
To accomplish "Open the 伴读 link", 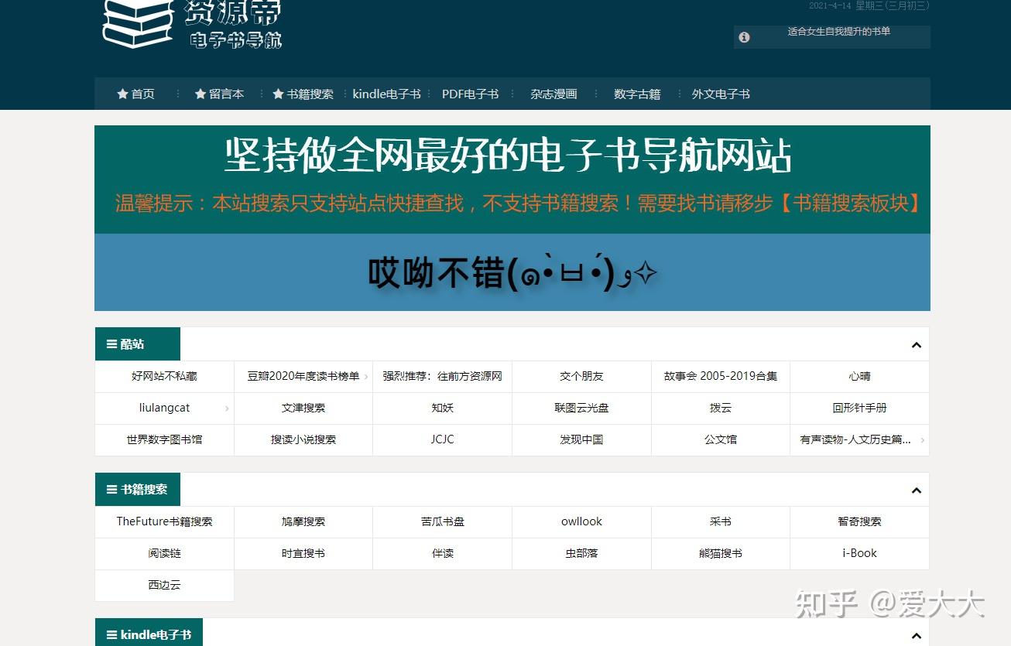I will point(442,553).
